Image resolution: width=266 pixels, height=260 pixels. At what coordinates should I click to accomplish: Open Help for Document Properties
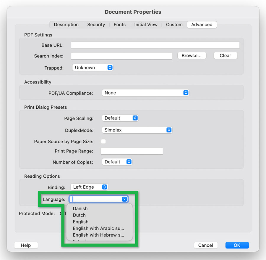(x=26, y=245)
